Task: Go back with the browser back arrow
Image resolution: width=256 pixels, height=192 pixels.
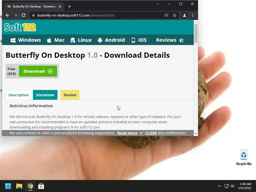Action: coord(7,15)
